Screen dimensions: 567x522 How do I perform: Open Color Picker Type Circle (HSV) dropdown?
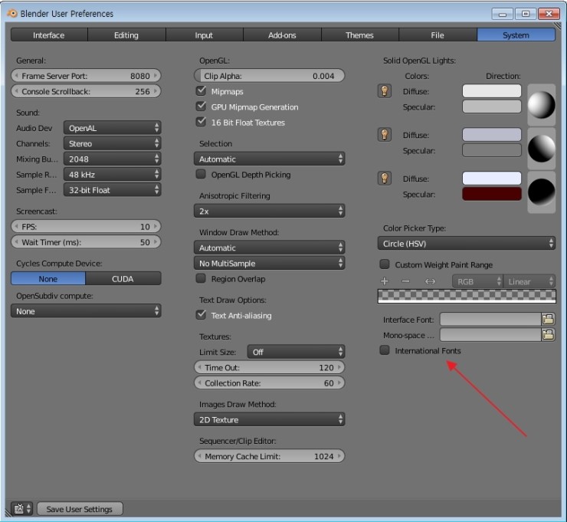tap(467, 244)
